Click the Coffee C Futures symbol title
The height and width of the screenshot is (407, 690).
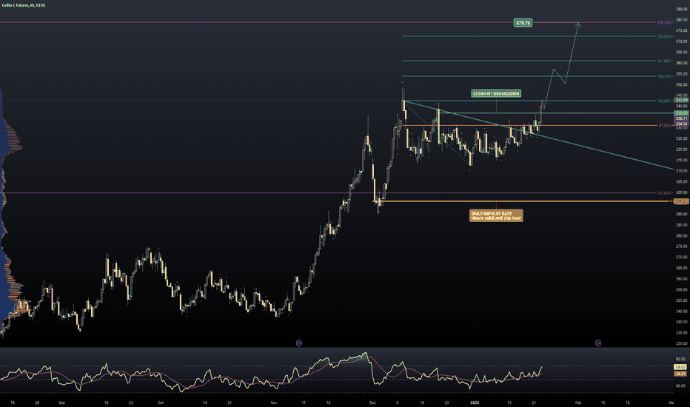pyautogui.click(x=24, y=5)
